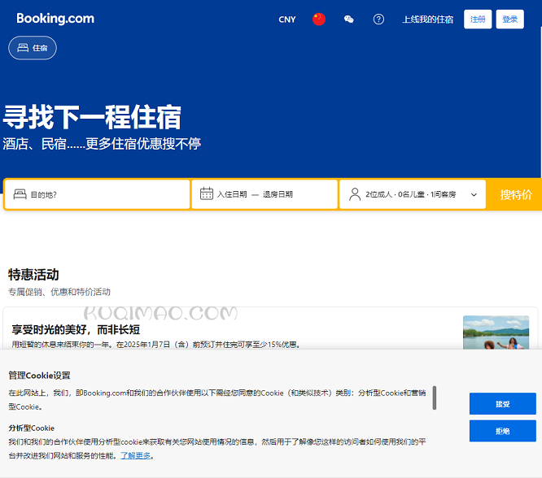Select the 退房日期 check-out date
The height and width of the screenshot is (478, 542).
click(x=278, y=194)
